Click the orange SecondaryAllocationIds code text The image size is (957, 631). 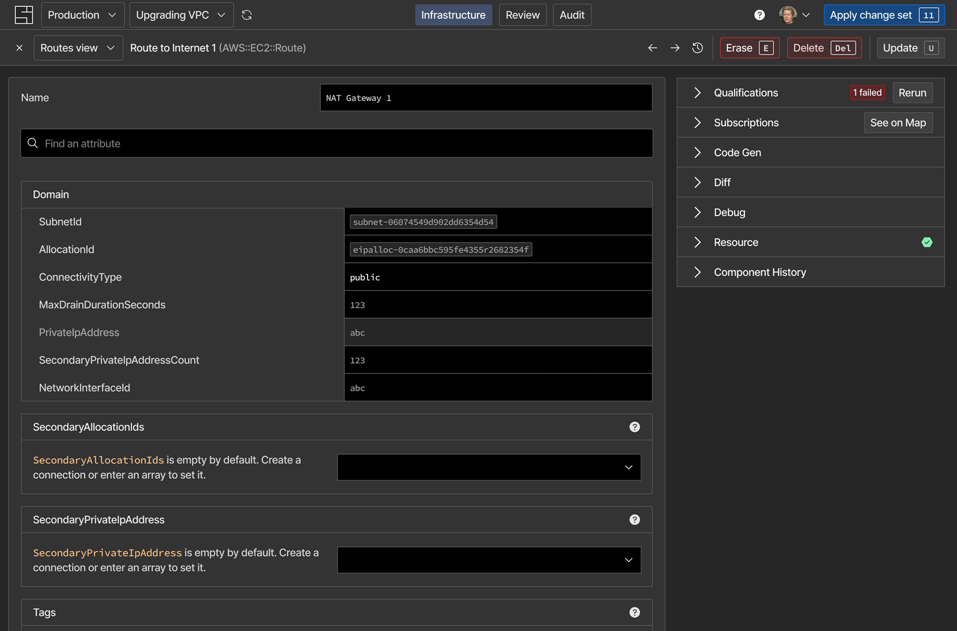[98, 460]
